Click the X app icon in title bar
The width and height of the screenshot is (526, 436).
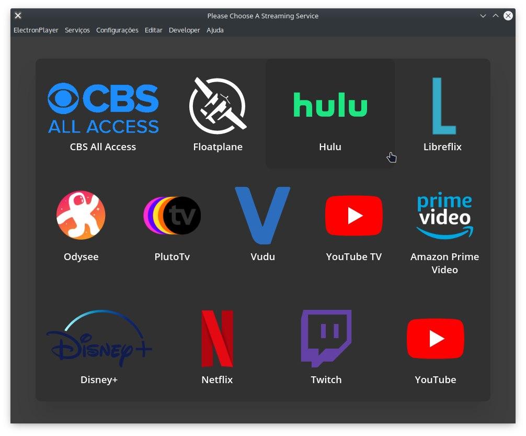18,16
